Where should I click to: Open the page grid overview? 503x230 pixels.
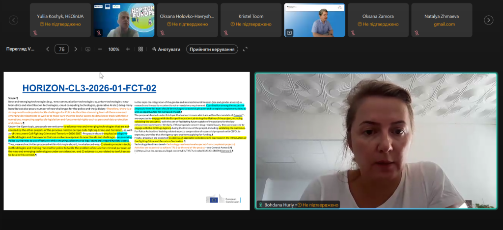tap(140, 50)
